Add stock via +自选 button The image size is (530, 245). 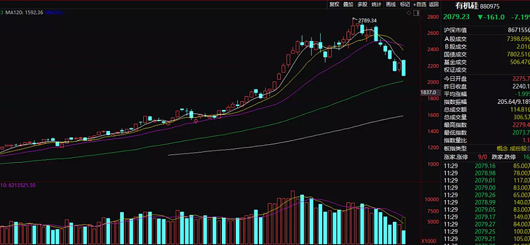pyautogui.click(x=419, y=5)
